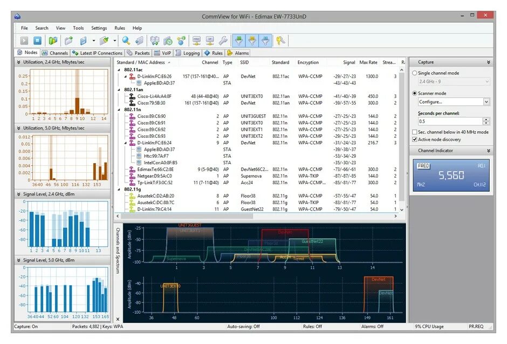Clear buffer with the brush icon
The height and width of the screenshot is (344, 507).
tap(105, 41)
